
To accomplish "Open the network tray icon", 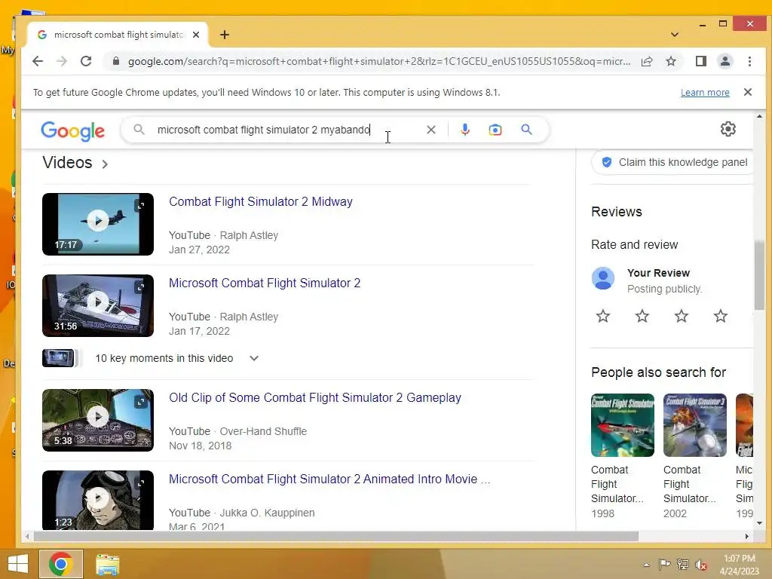I will point(683,564).
